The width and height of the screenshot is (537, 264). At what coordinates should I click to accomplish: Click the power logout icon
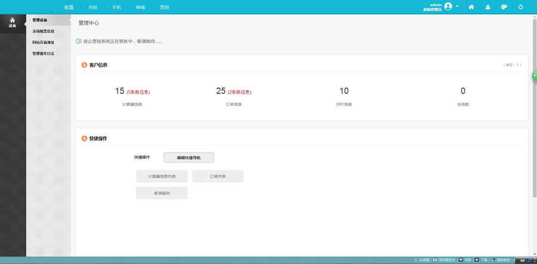point(520,7)
